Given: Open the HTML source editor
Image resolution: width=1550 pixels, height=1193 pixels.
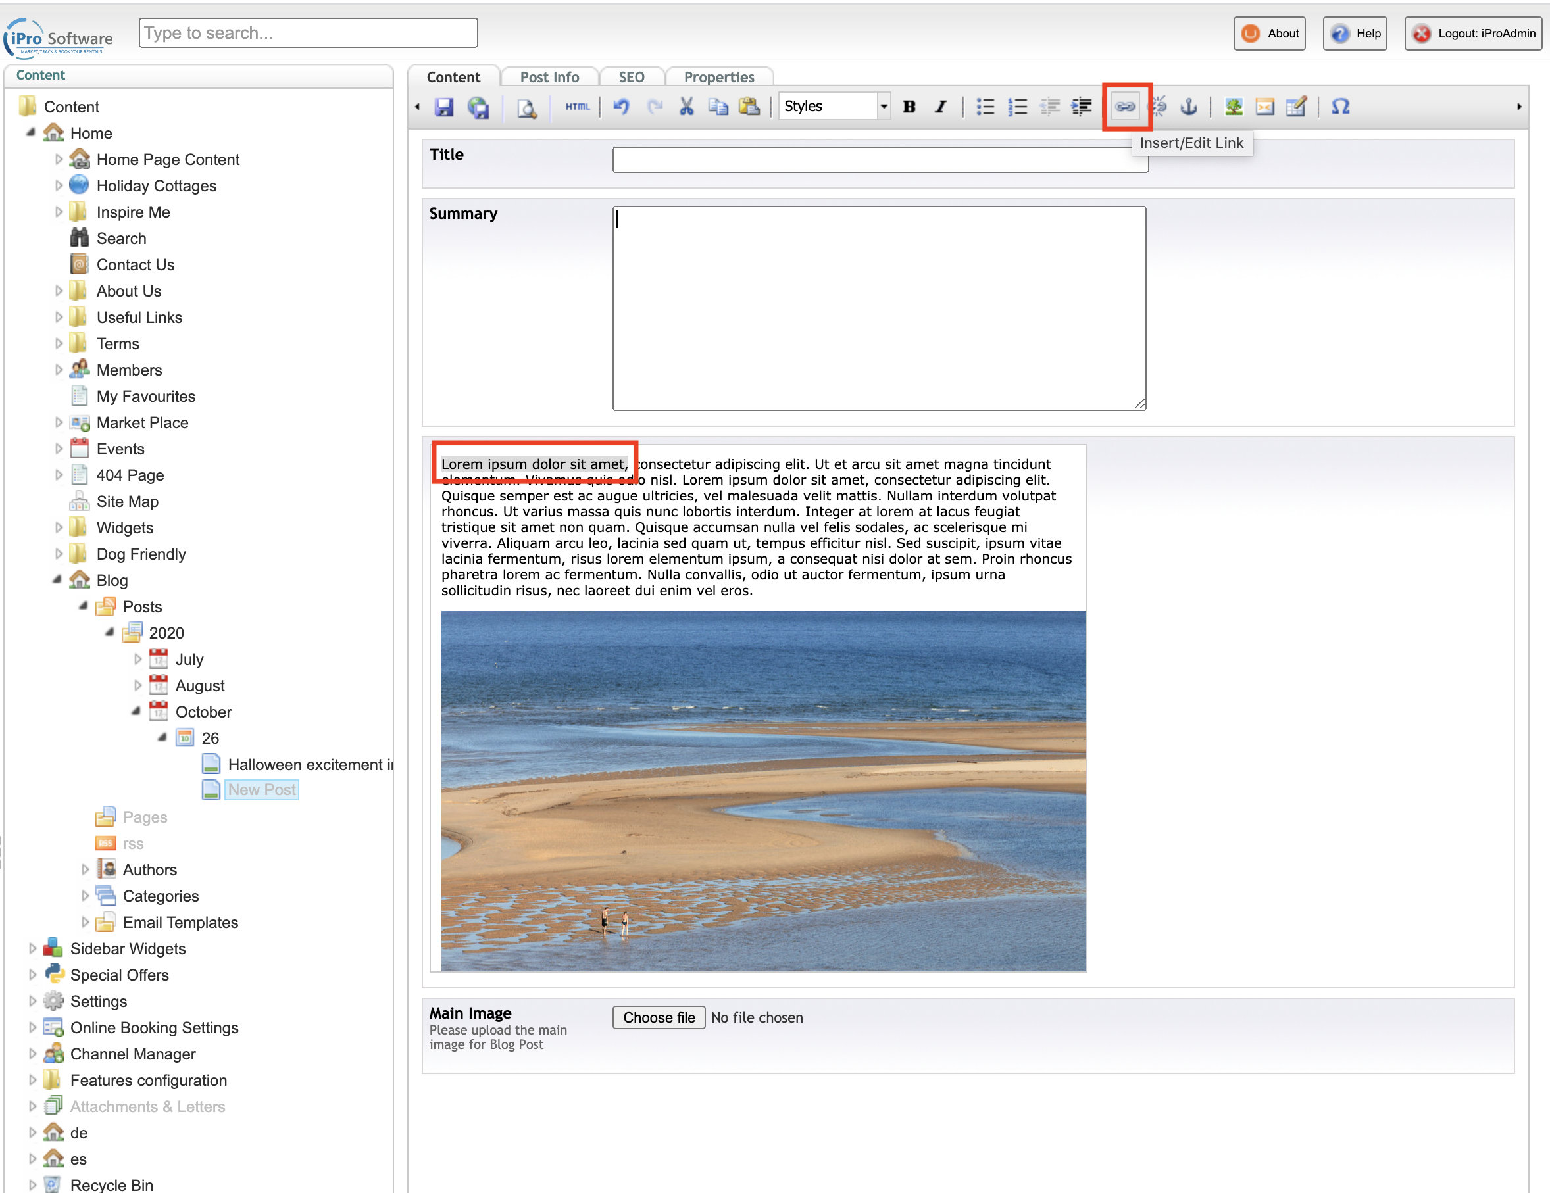Looking at the screenshot, I should click(577, 107).
